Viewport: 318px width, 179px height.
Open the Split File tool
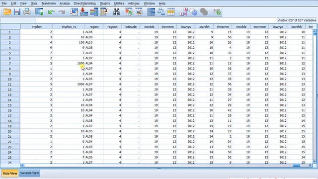(x=151, y=12)
